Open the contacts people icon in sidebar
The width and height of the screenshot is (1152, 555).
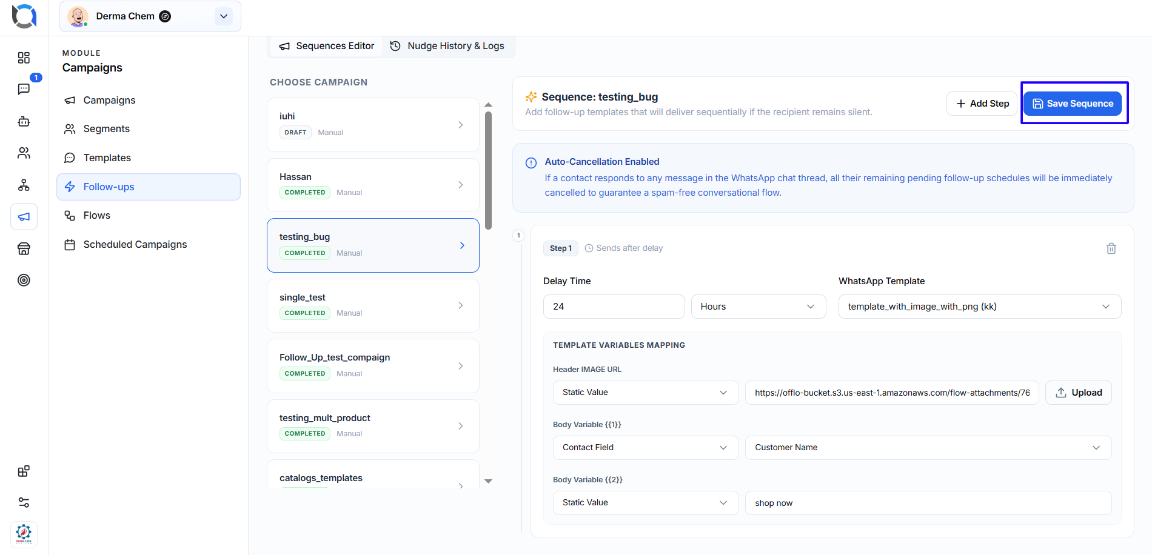(24, 153)
